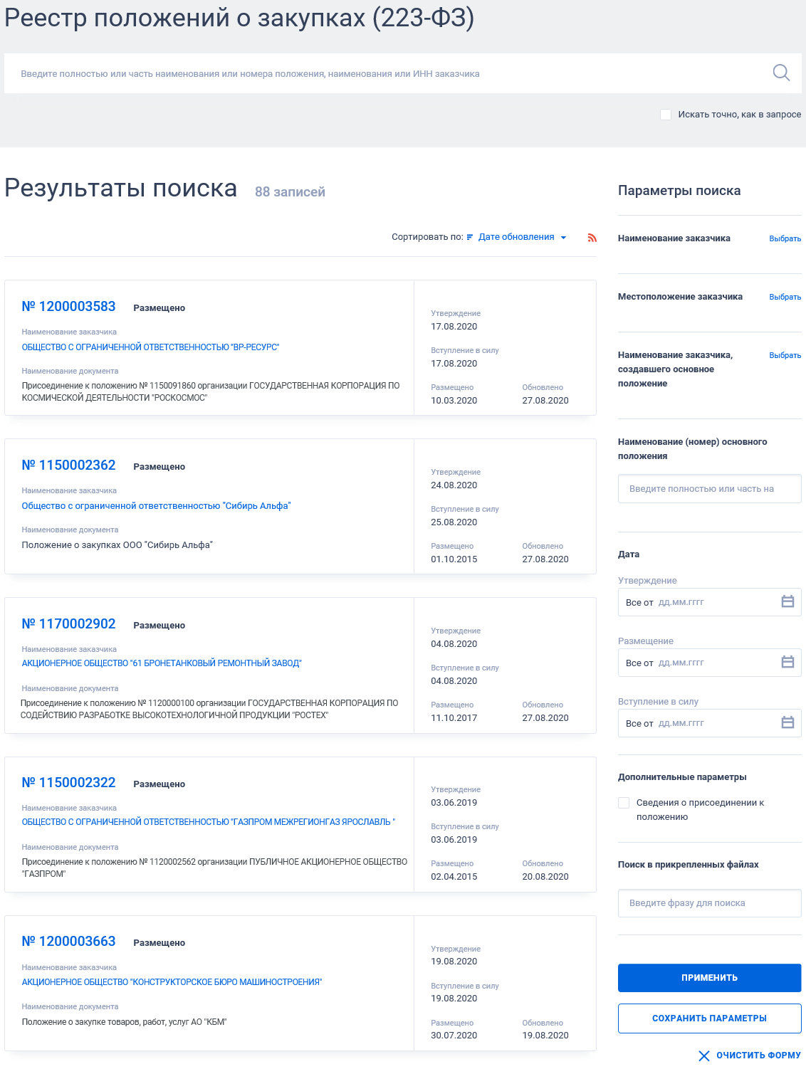The image size is (806, 1074).
Task: Click 'Размещено' status of record 1150002322
Action: click(159, 784)
